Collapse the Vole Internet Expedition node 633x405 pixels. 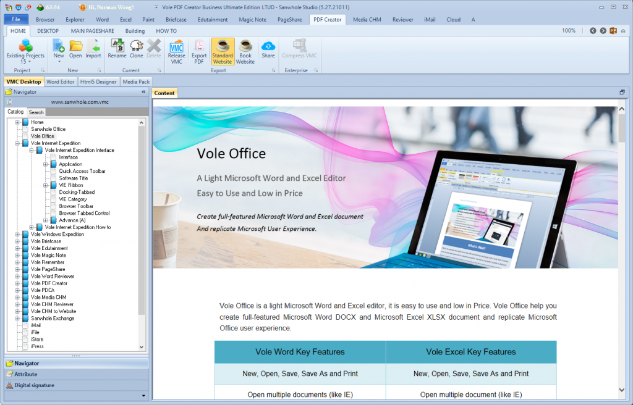coord(17,143)
